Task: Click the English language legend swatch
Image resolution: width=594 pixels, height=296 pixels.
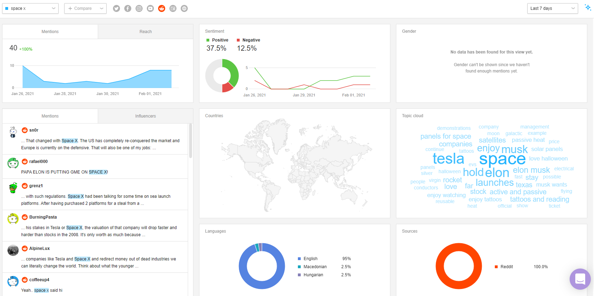Action: coord(299,259)
